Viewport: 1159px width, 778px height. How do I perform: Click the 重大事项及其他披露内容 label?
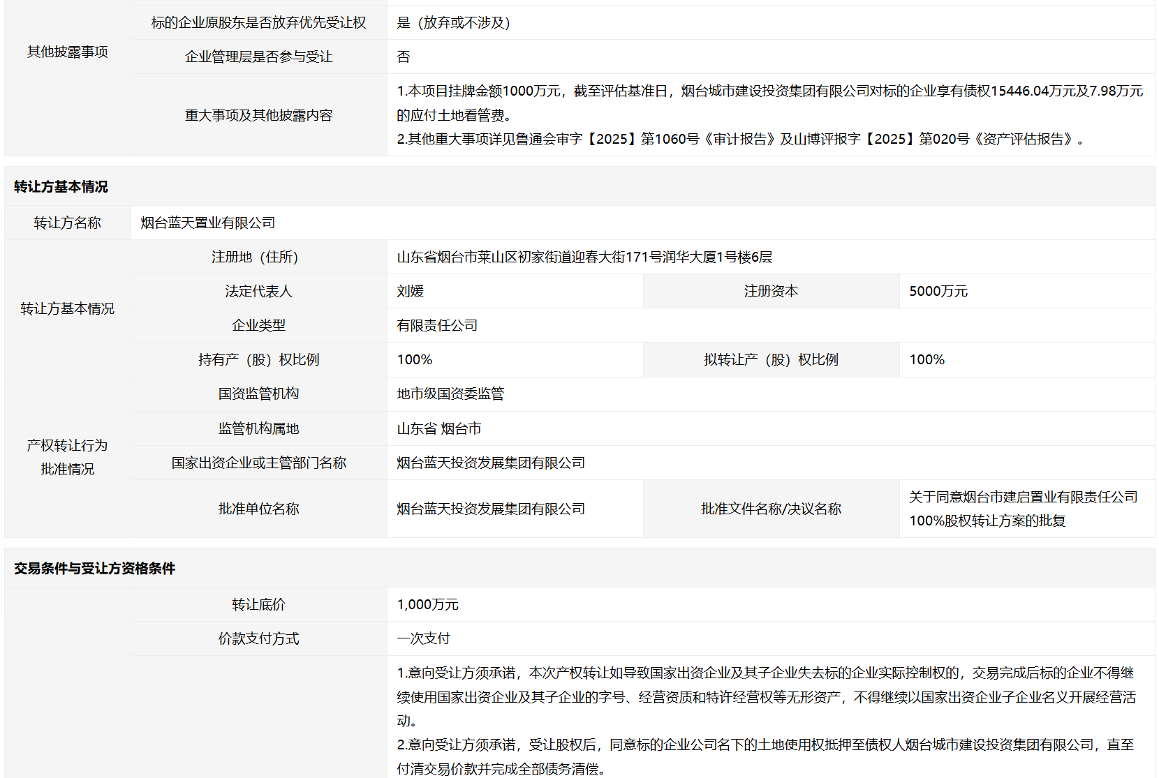tap(258, 116)
